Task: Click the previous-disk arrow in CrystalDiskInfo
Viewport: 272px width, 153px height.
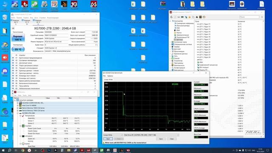Action: coord(13,28)
